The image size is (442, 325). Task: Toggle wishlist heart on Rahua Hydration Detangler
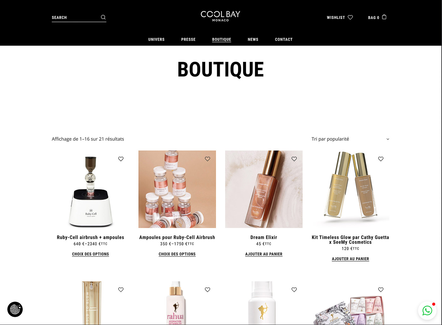tap(207, 290)
